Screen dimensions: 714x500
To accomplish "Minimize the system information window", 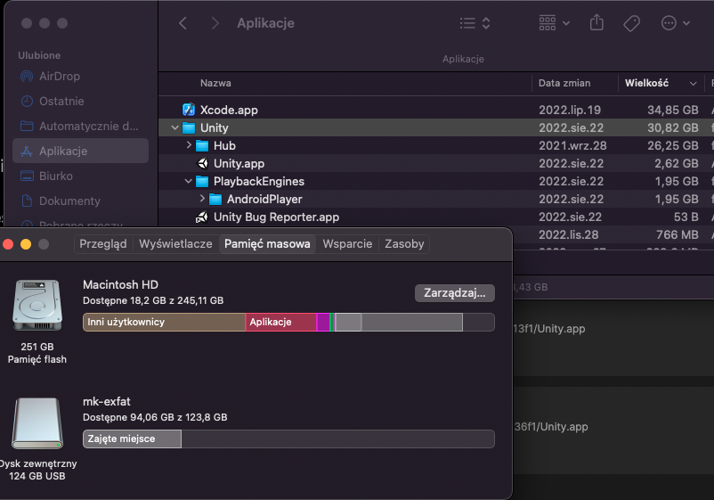I will tap(26, 244).
